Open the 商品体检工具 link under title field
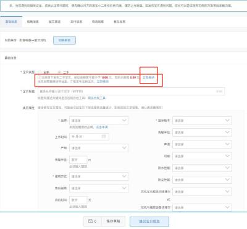 (97, 98)
